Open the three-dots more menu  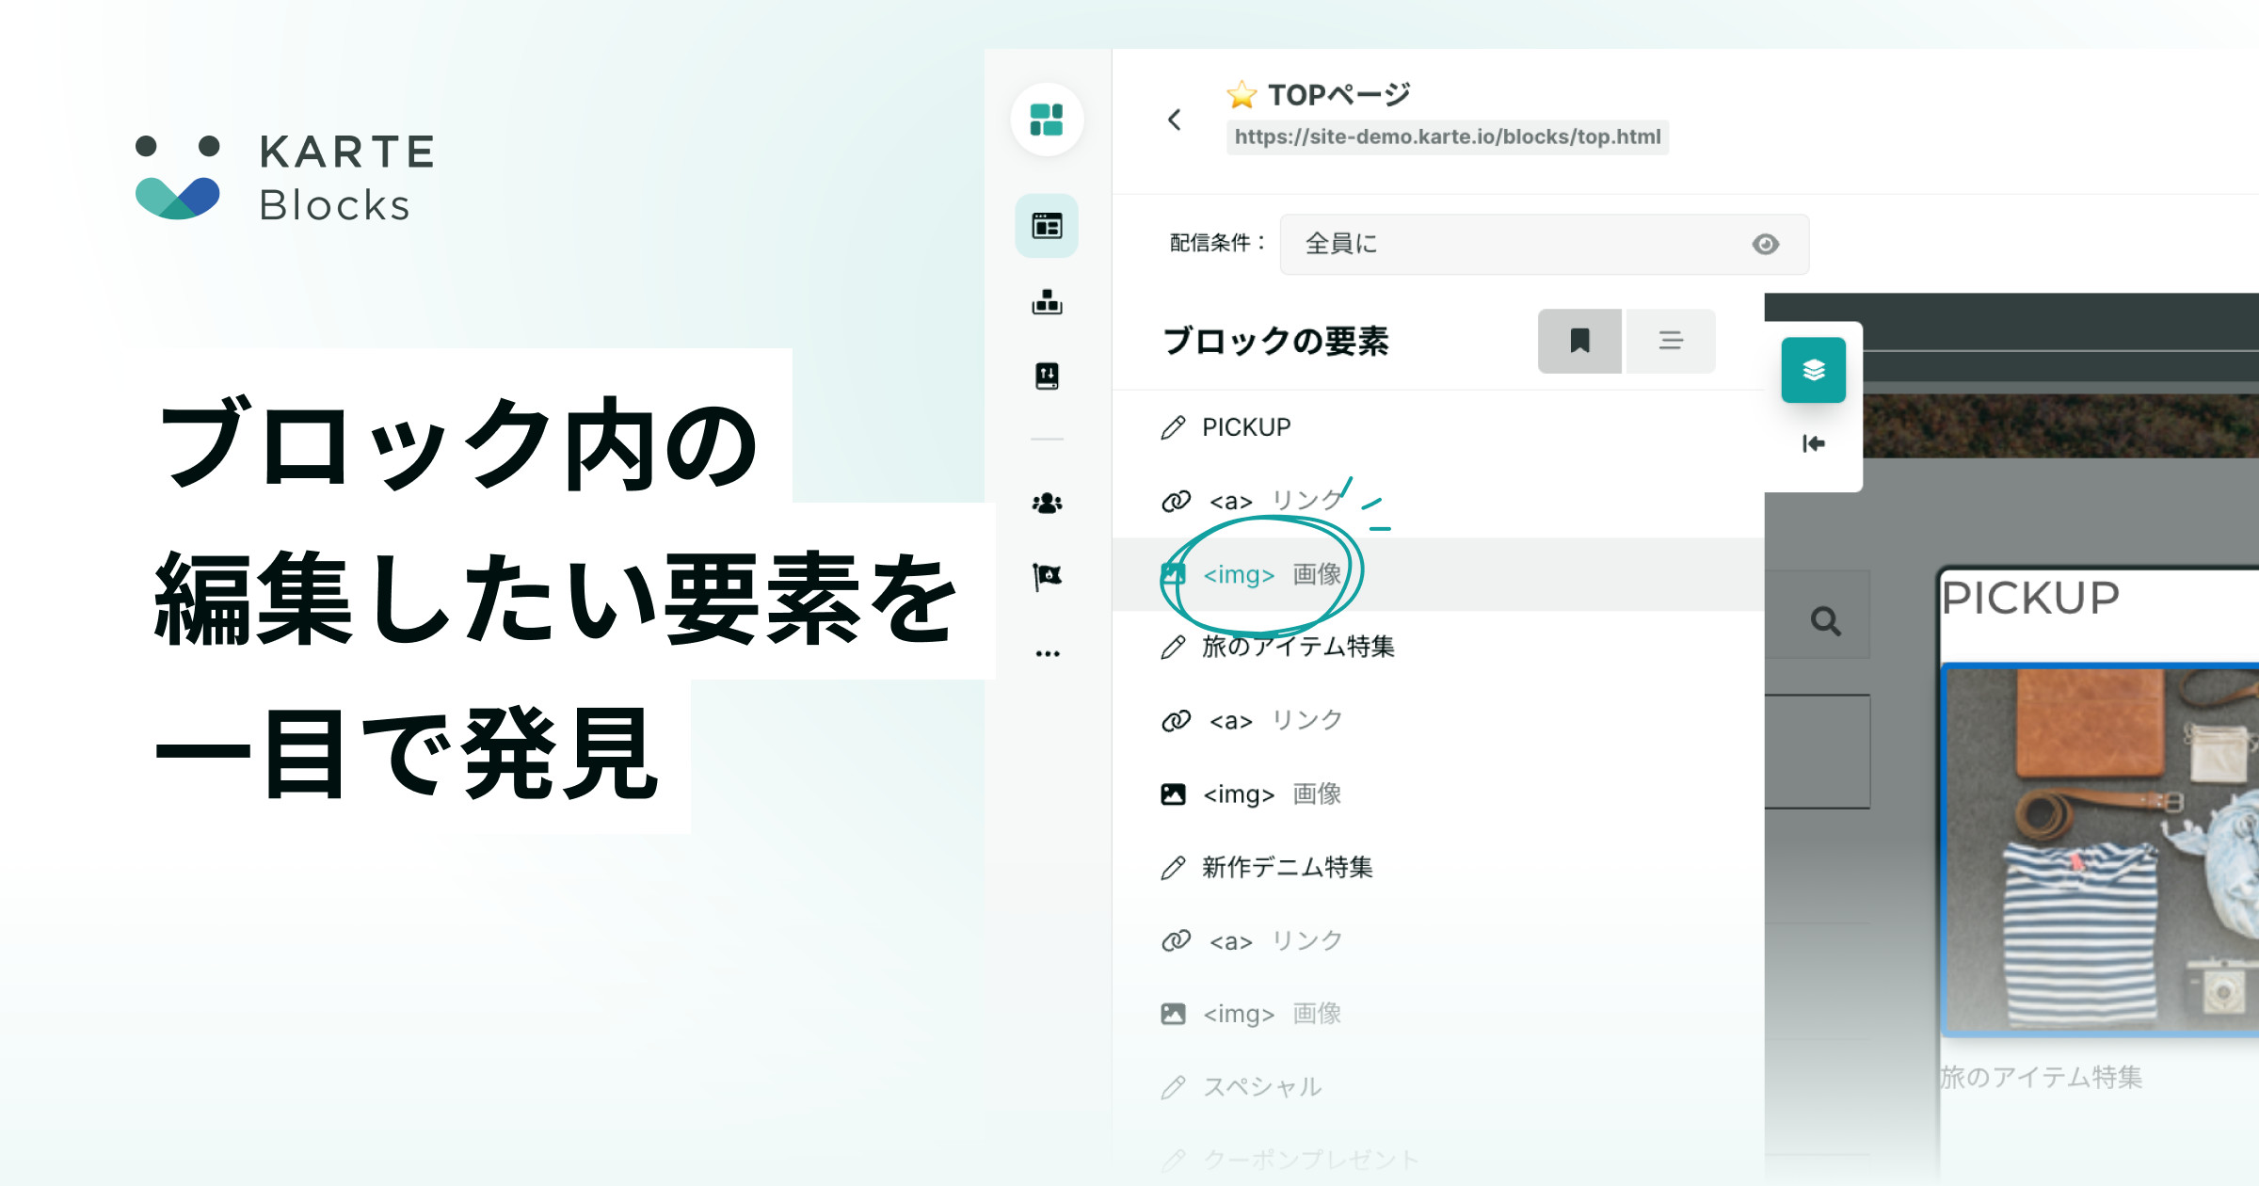[1047, 653]
